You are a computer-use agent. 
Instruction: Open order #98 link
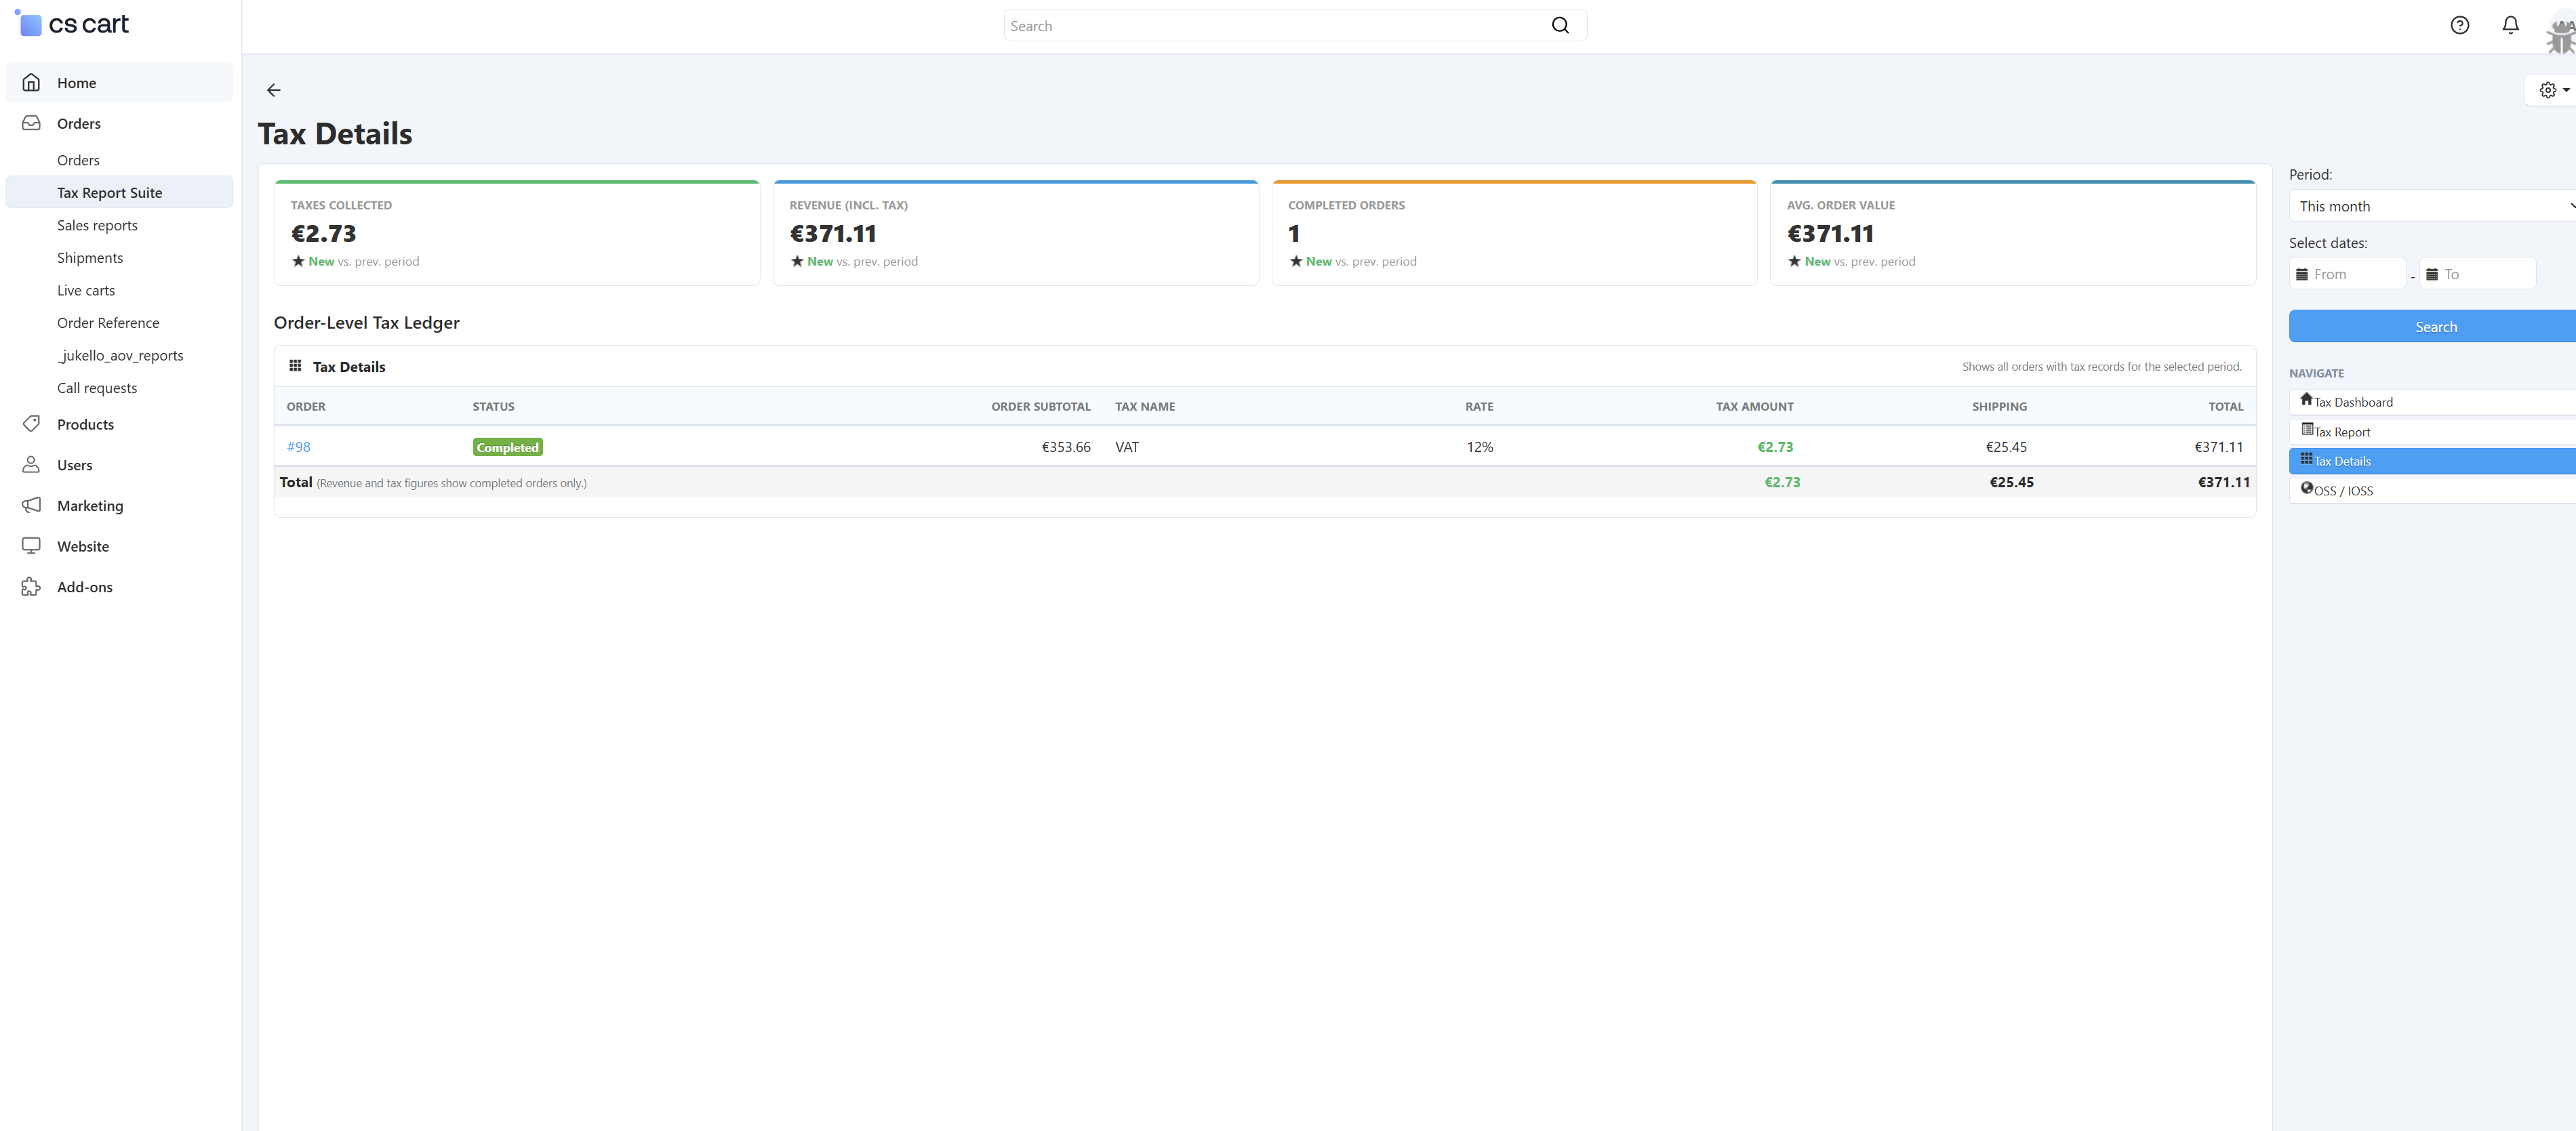point(298,447)
